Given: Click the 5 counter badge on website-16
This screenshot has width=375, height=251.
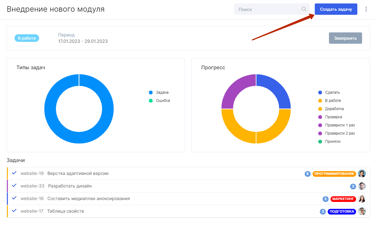Looking at the screenshot, I should point(325,199).
